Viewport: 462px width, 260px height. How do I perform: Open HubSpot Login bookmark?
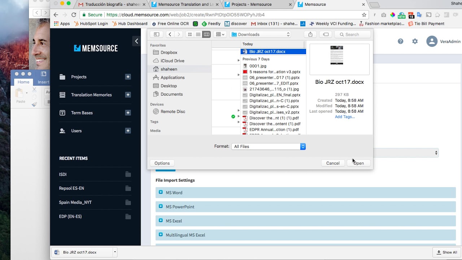click(91, 24)
